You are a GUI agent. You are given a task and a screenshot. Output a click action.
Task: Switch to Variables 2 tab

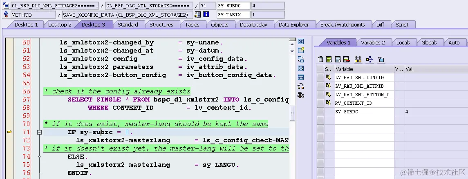point(373,42)
